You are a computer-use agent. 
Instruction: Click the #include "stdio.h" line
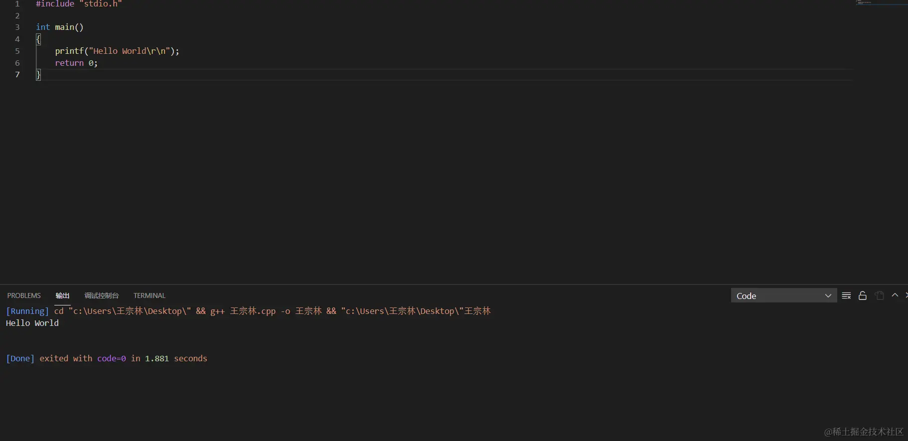[79, 4]
